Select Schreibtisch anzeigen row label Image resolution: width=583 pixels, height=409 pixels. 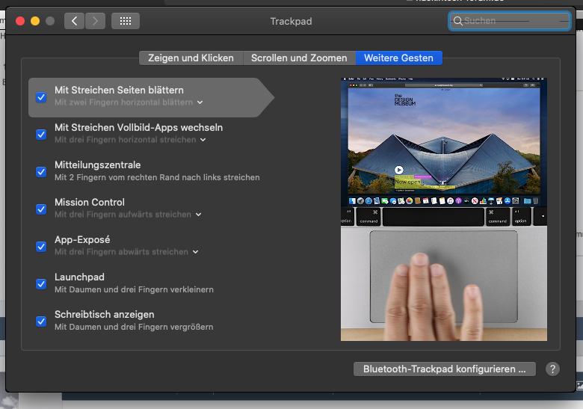tap(104, 315)
